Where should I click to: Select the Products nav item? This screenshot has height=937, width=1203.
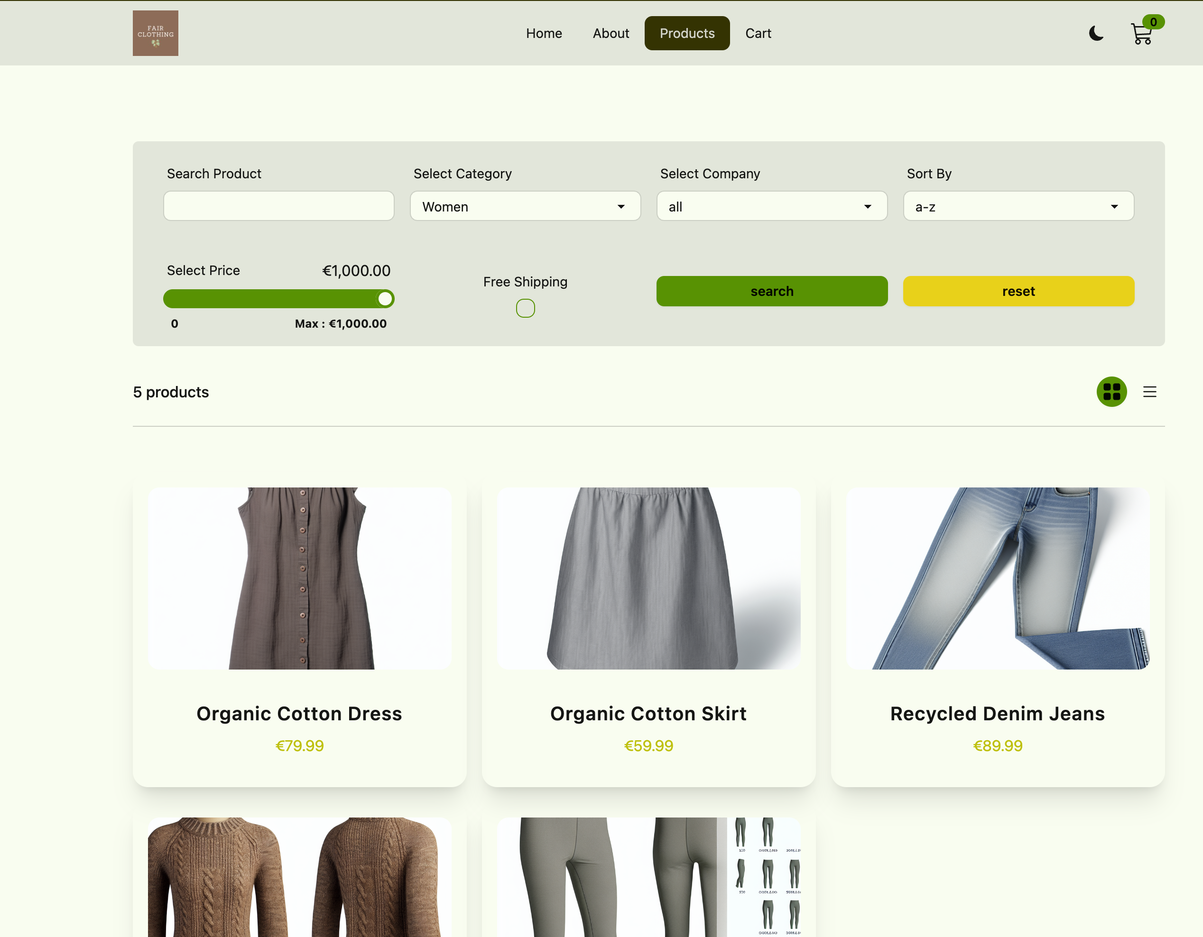click(x=687, y=34)
